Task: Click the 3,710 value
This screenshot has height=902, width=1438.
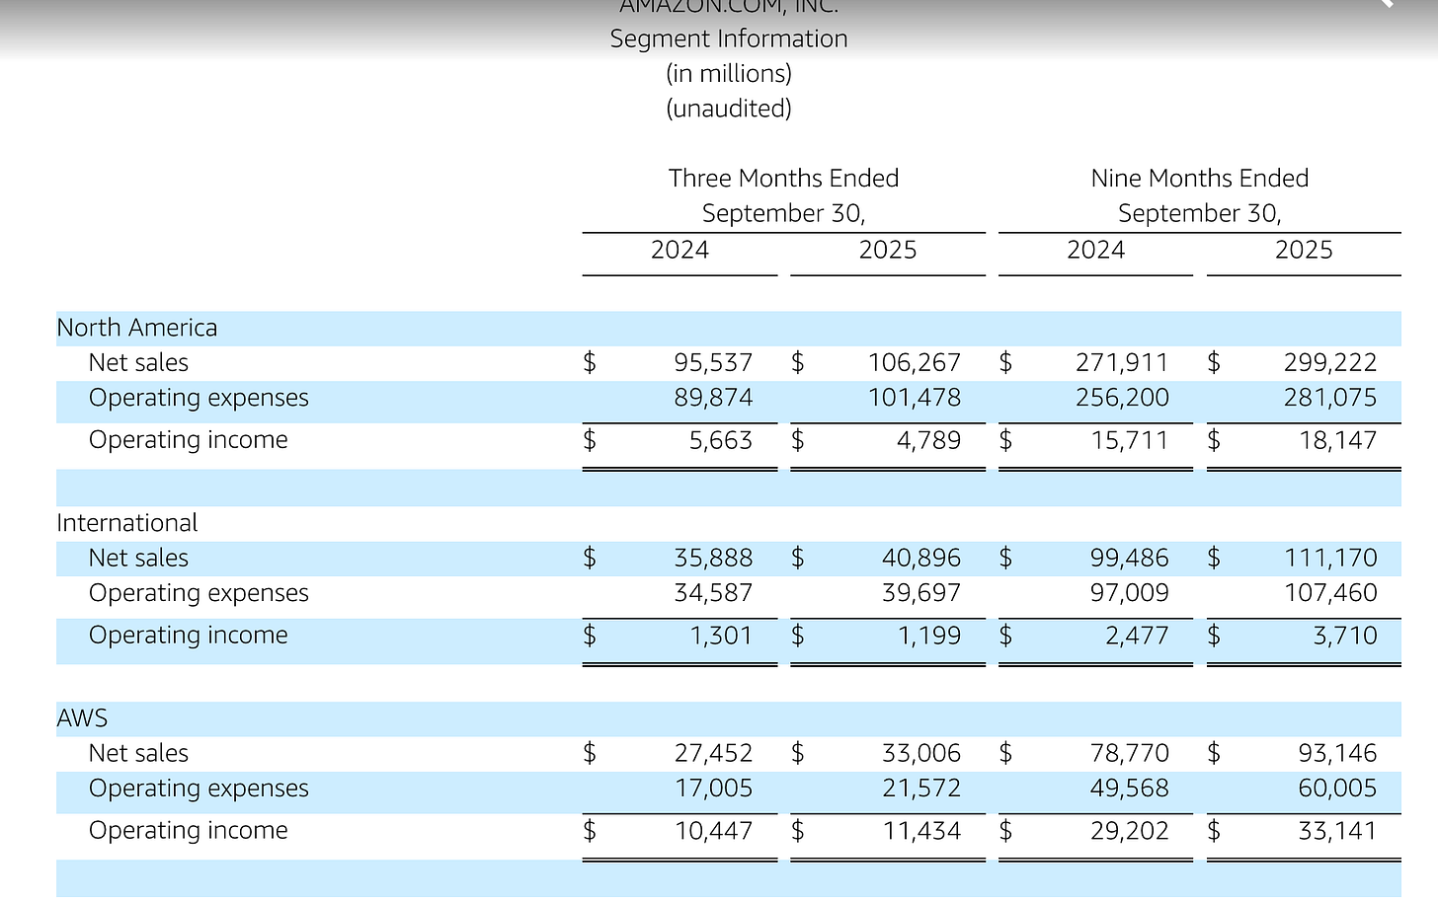Action: (x=1345, y=636)
